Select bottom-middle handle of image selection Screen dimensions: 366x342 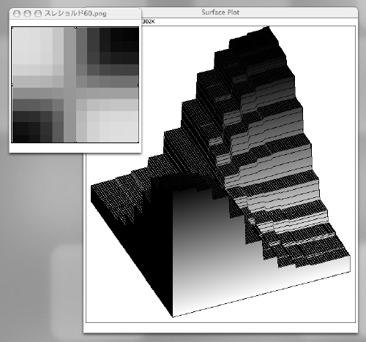(x=75, y=142)
